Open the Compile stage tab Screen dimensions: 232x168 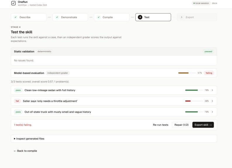pyautogui.click(x=112, y=17)
